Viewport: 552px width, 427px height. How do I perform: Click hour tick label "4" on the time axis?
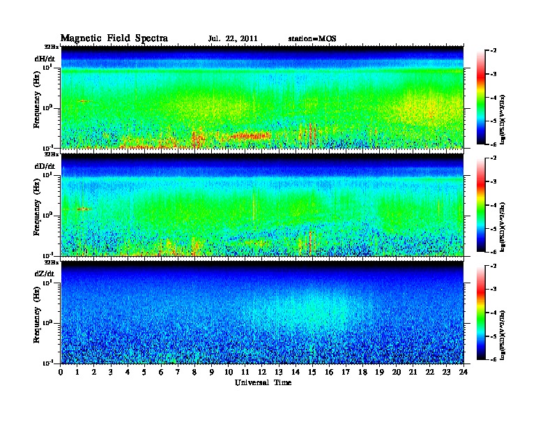point(128,372)
